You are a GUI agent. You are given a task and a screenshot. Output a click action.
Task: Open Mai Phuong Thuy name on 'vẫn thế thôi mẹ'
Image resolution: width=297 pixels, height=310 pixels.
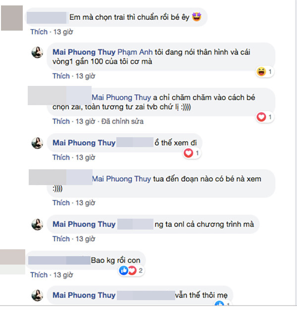pyautogui.click(x=84, y=295)
